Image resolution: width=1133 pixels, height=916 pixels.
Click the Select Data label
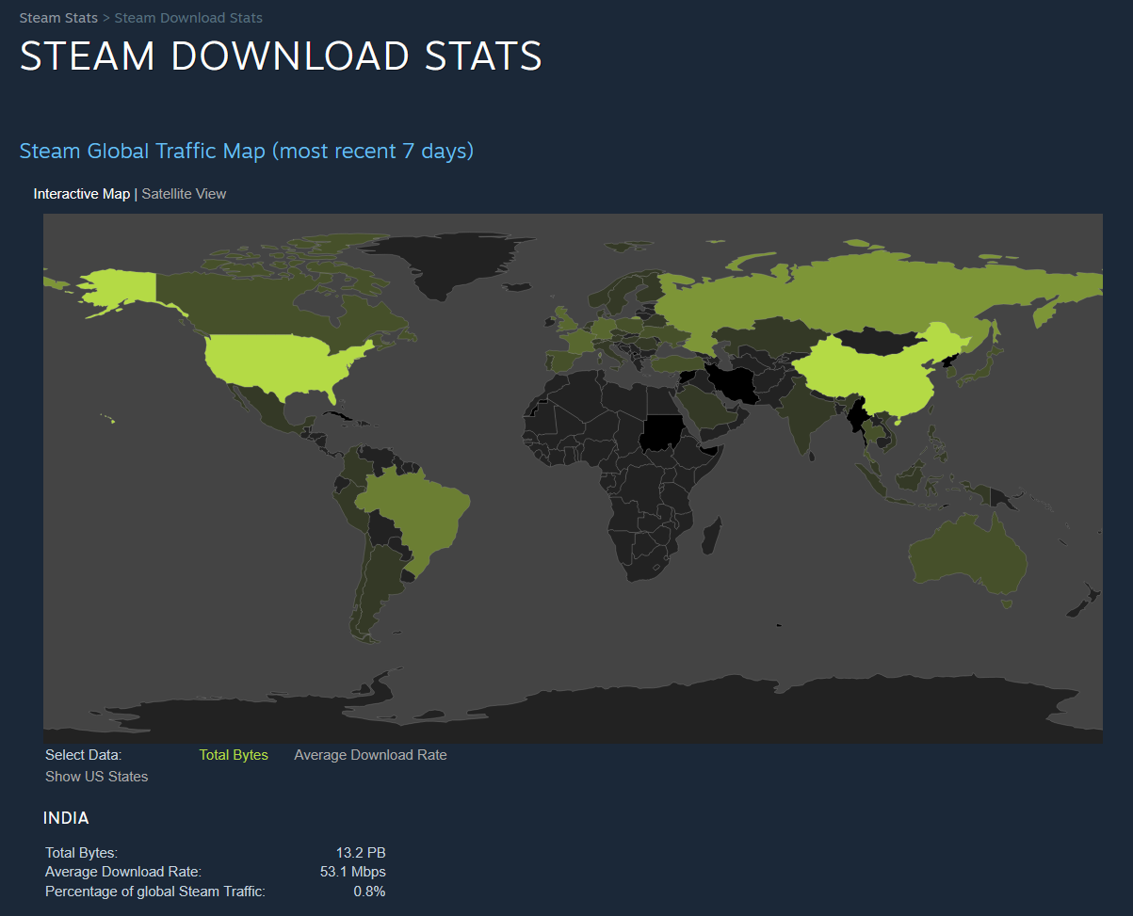coord(84,755)
